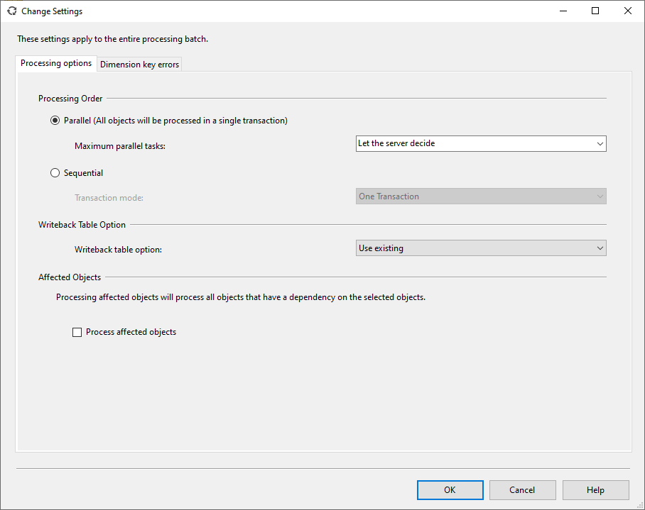
Task: Choose the Sequential processing order option
Action: tap(55, 173)
